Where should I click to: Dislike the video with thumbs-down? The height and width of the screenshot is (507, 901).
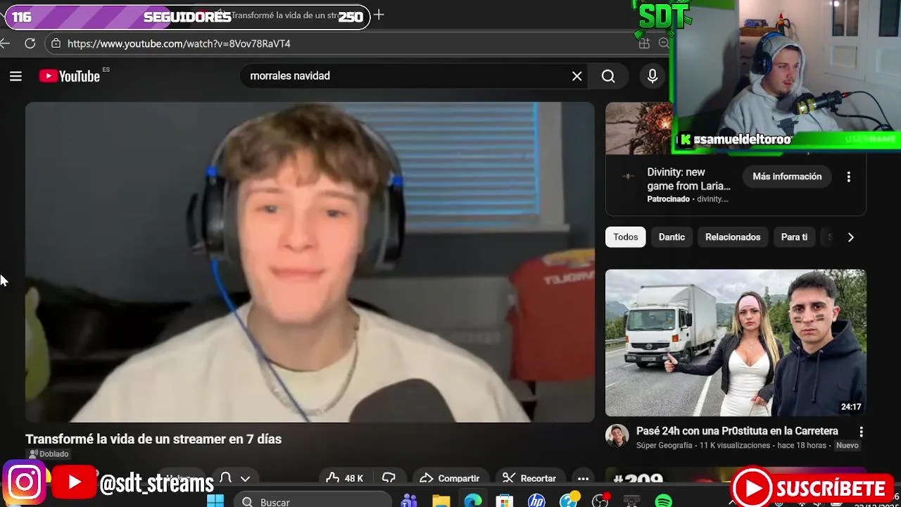[x=389, y=478]
